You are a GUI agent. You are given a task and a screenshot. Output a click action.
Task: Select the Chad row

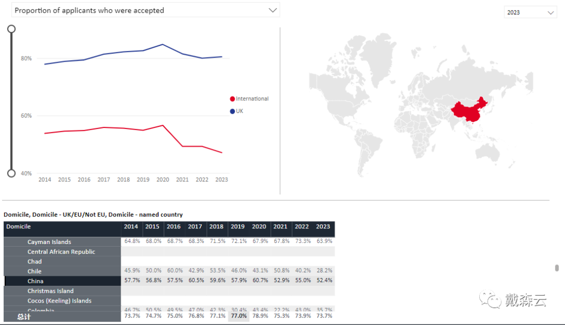point(62,261)
